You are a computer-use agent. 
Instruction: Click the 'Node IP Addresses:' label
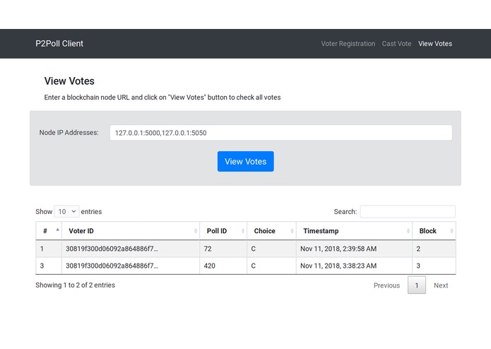[x=69, y=133]
